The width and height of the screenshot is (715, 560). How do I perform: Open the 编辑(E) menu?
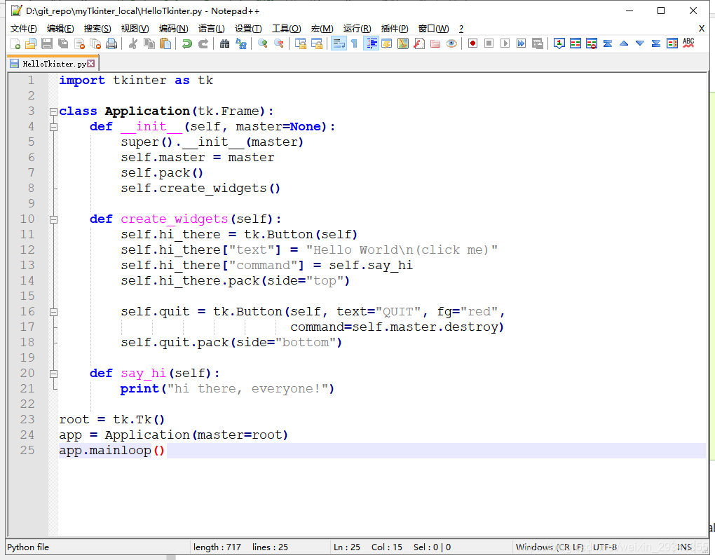60,29
